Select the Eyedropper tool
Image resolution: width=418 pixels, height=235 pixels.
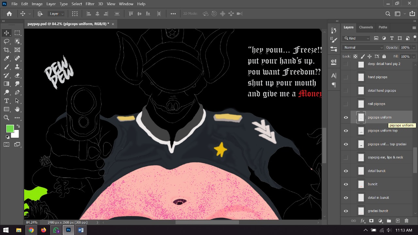pos(7,58)
